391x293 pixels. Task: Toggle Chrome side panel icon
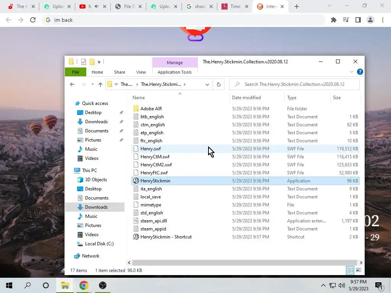point(358,20)
